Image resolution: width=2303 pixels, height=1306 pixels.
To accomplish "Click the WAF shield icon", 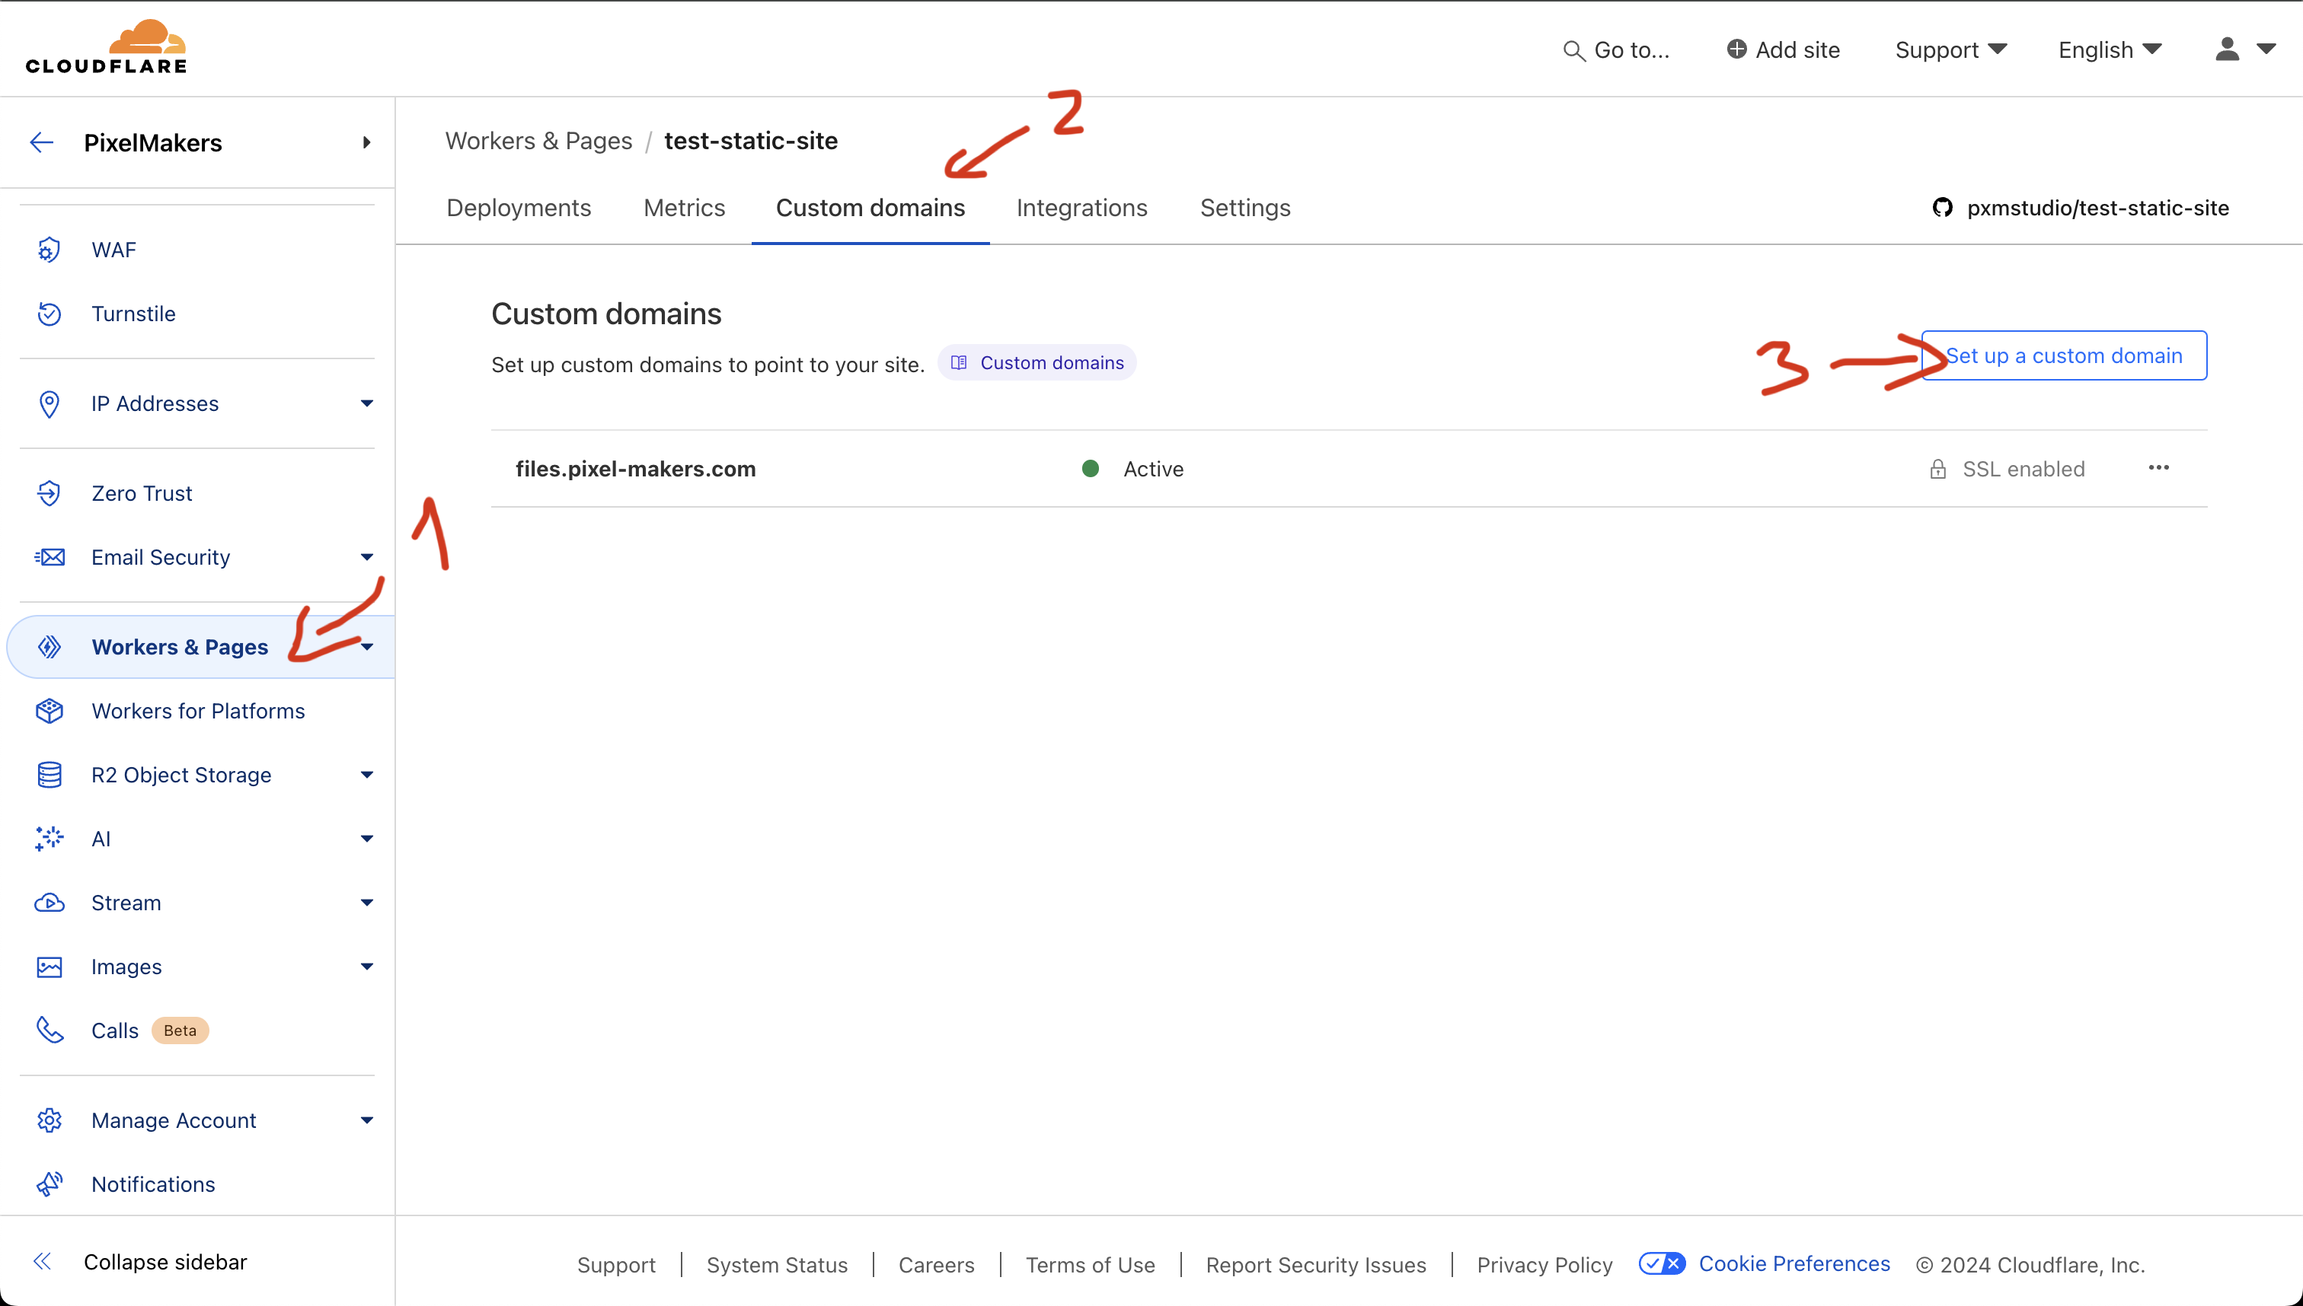I will (50, 250).
